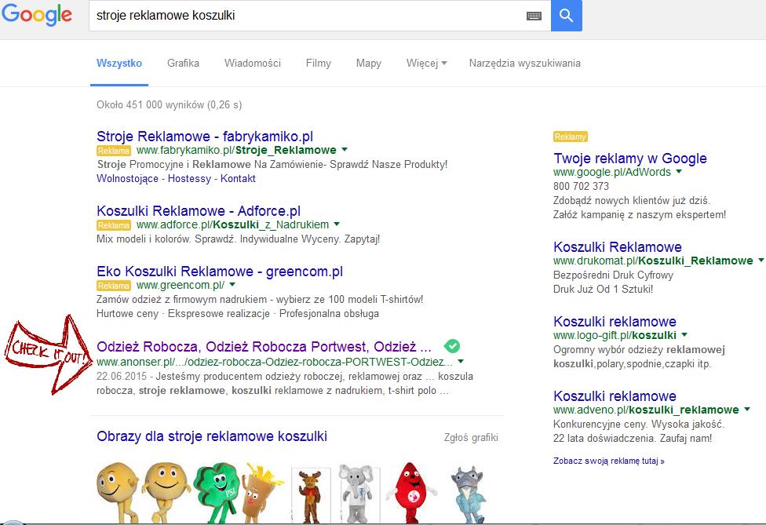
Task: Open Koszulki Reklamowe - Adforce.pl ad
Action: 199,211
